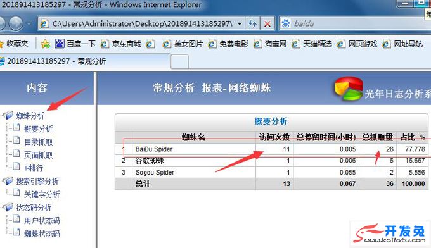Open 淘宝网 bookmark in favorites bar

(270, 44)
